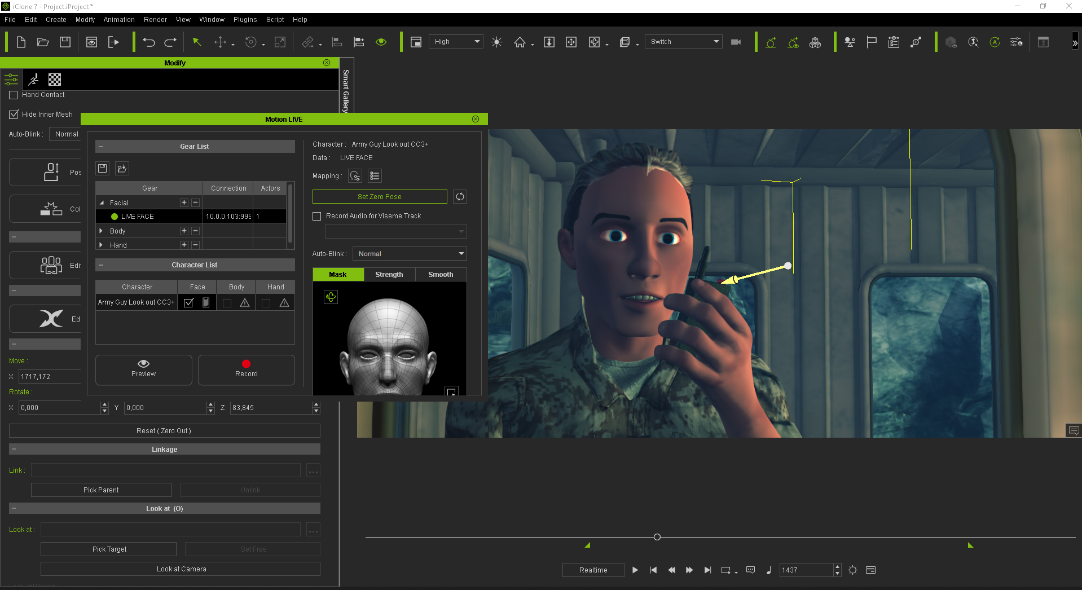Toggle the sun light icon in toolbar
The width and height of the screenshot is (1082, 590).
(496, 42)
